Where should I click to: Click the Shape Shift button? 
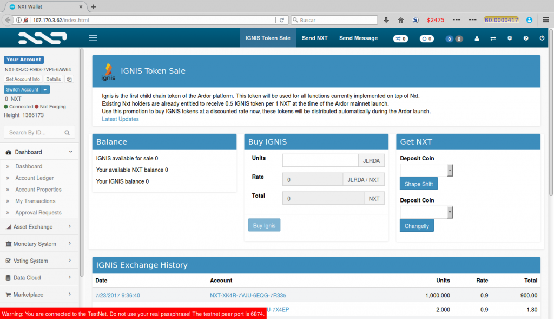coord(419,184)
